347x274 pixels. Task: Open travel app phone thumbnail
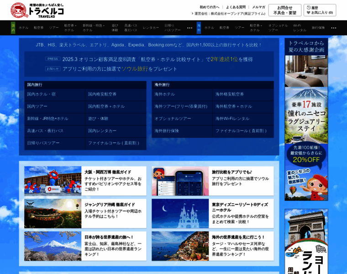(x=180, y=181)
